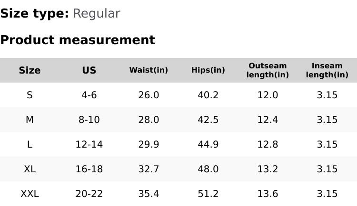Screen dimensions: 357x206
Task: Click the waist value 35.4
Action: pyautogui.click(x=149, y=194)
